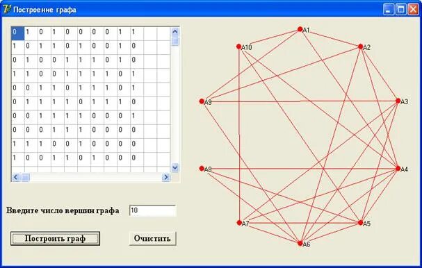Select the first cell of the last matrix row
This screenshot has width=422, height=268.
(18, 159)
